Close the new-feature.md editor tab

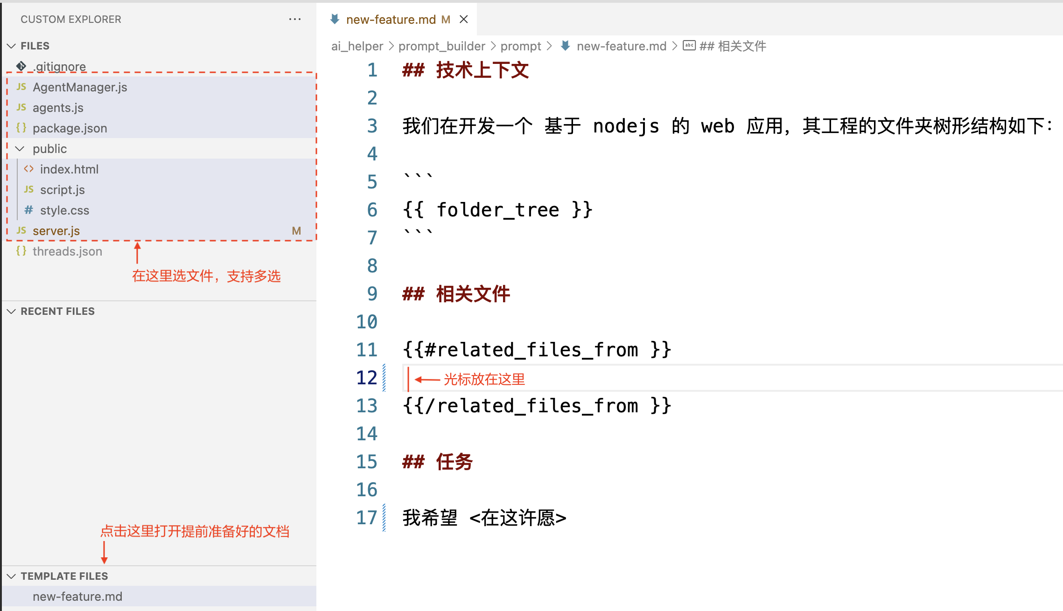tap(463, 19)
